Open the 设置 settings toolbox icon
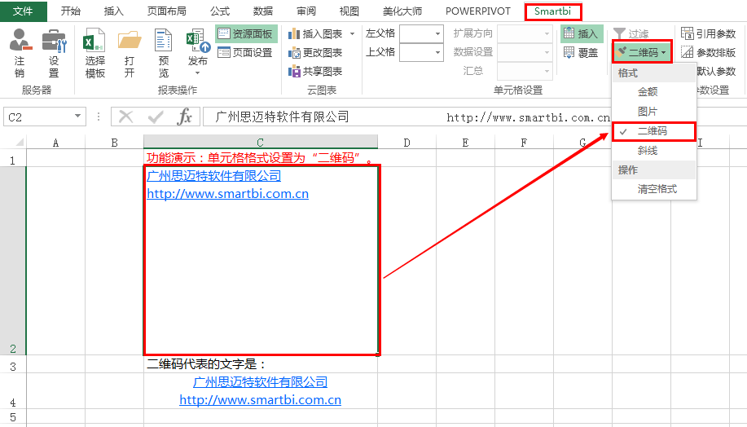Screen dimensions: 747x427 coord(54,40)
